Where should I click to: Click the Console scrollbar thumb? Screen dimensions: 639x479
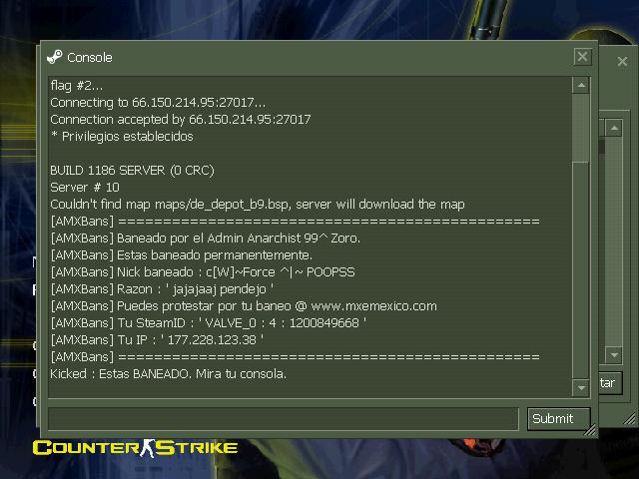pyautogui.click(x=581, y=128)
